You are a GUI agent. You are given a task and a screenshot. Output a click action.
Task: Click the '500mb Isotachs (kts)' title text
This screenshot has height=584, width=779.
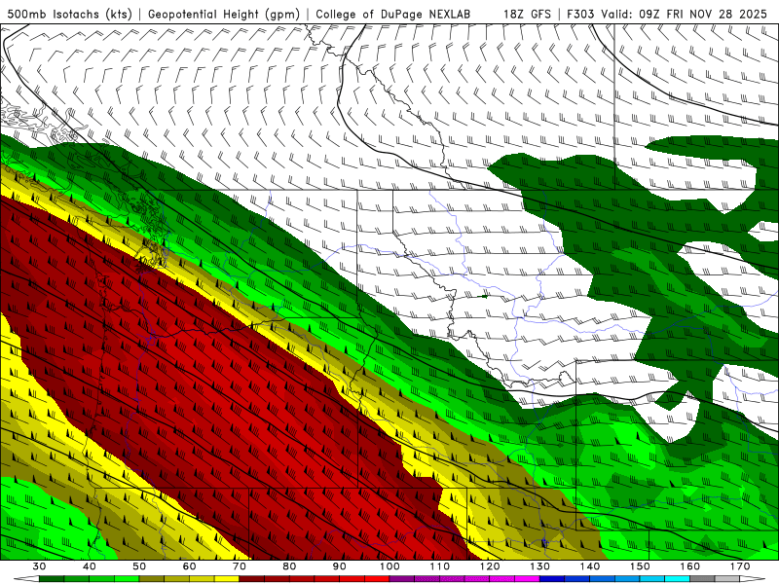coord(70,14)
